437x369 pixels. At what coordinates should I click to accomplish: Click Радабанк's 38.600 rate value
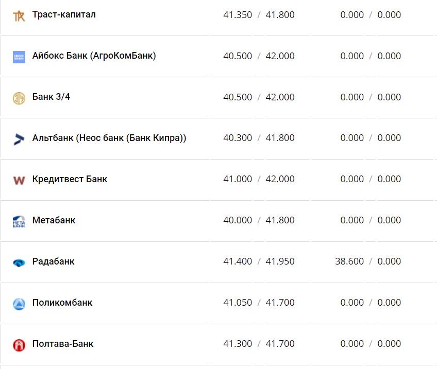pyautogui.click(x=349, y=261)
